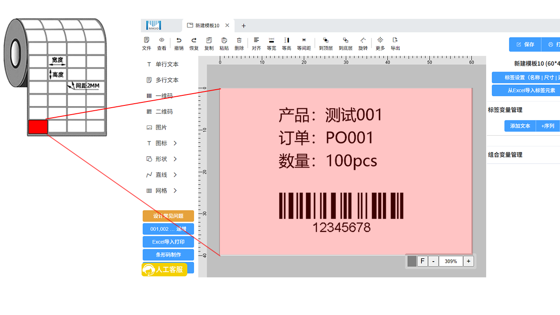Insert 一维码 barcode element
Image resolution: width=560 pixels, height=315 pixels.
[x=159, y=96]
